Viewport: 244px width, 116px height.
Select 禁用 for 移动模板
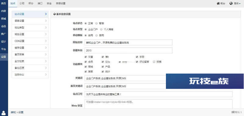[96, 35]
